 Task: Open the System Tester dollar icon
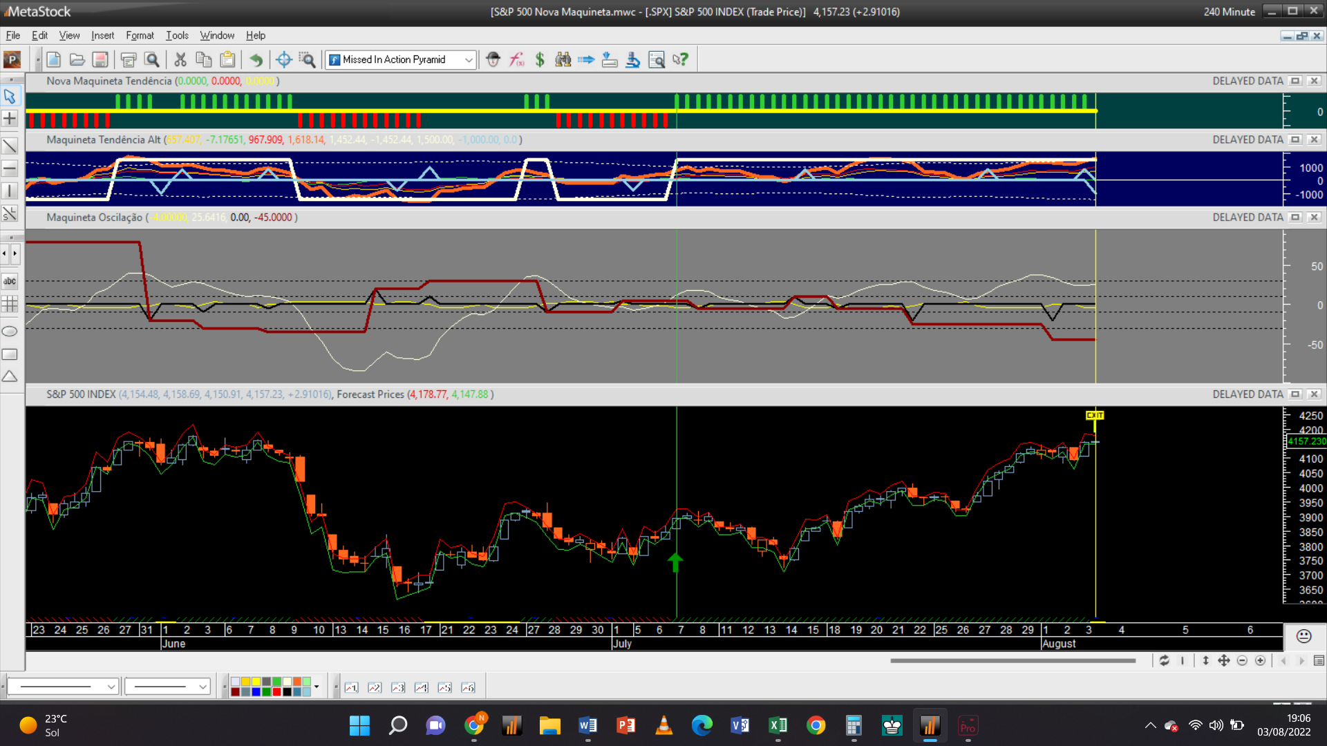coord(540,59)
